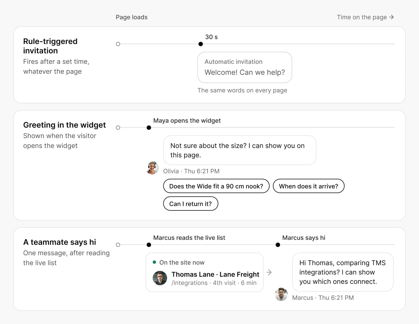Click the page-load start circle in teammate row

tap(118, 245)
